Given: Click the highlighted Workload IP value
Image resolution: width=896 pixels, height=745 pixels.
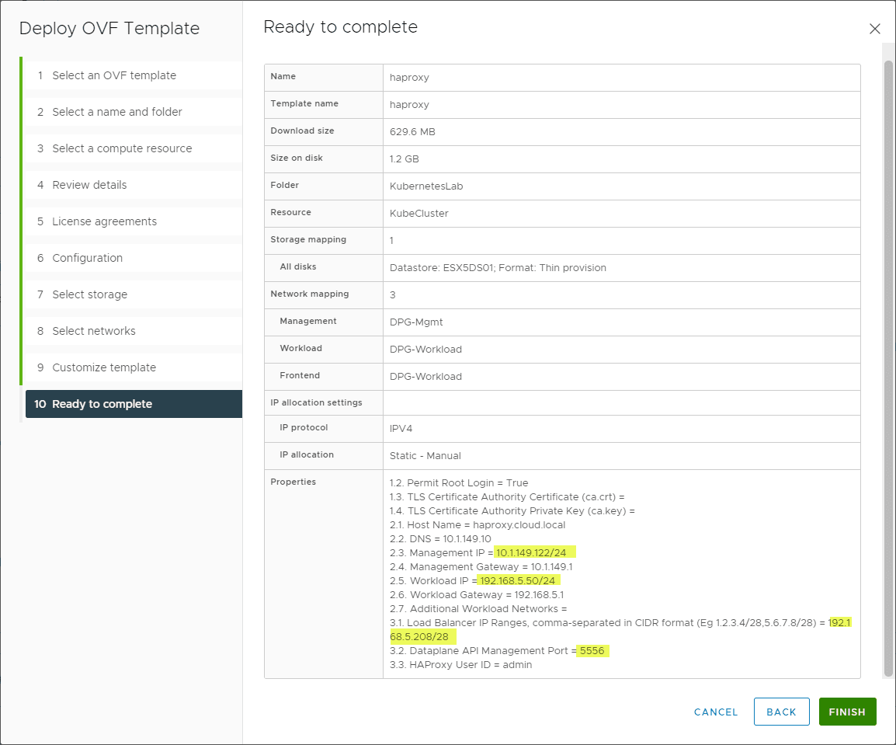Looking at the screenshot, I should (518, 580).
